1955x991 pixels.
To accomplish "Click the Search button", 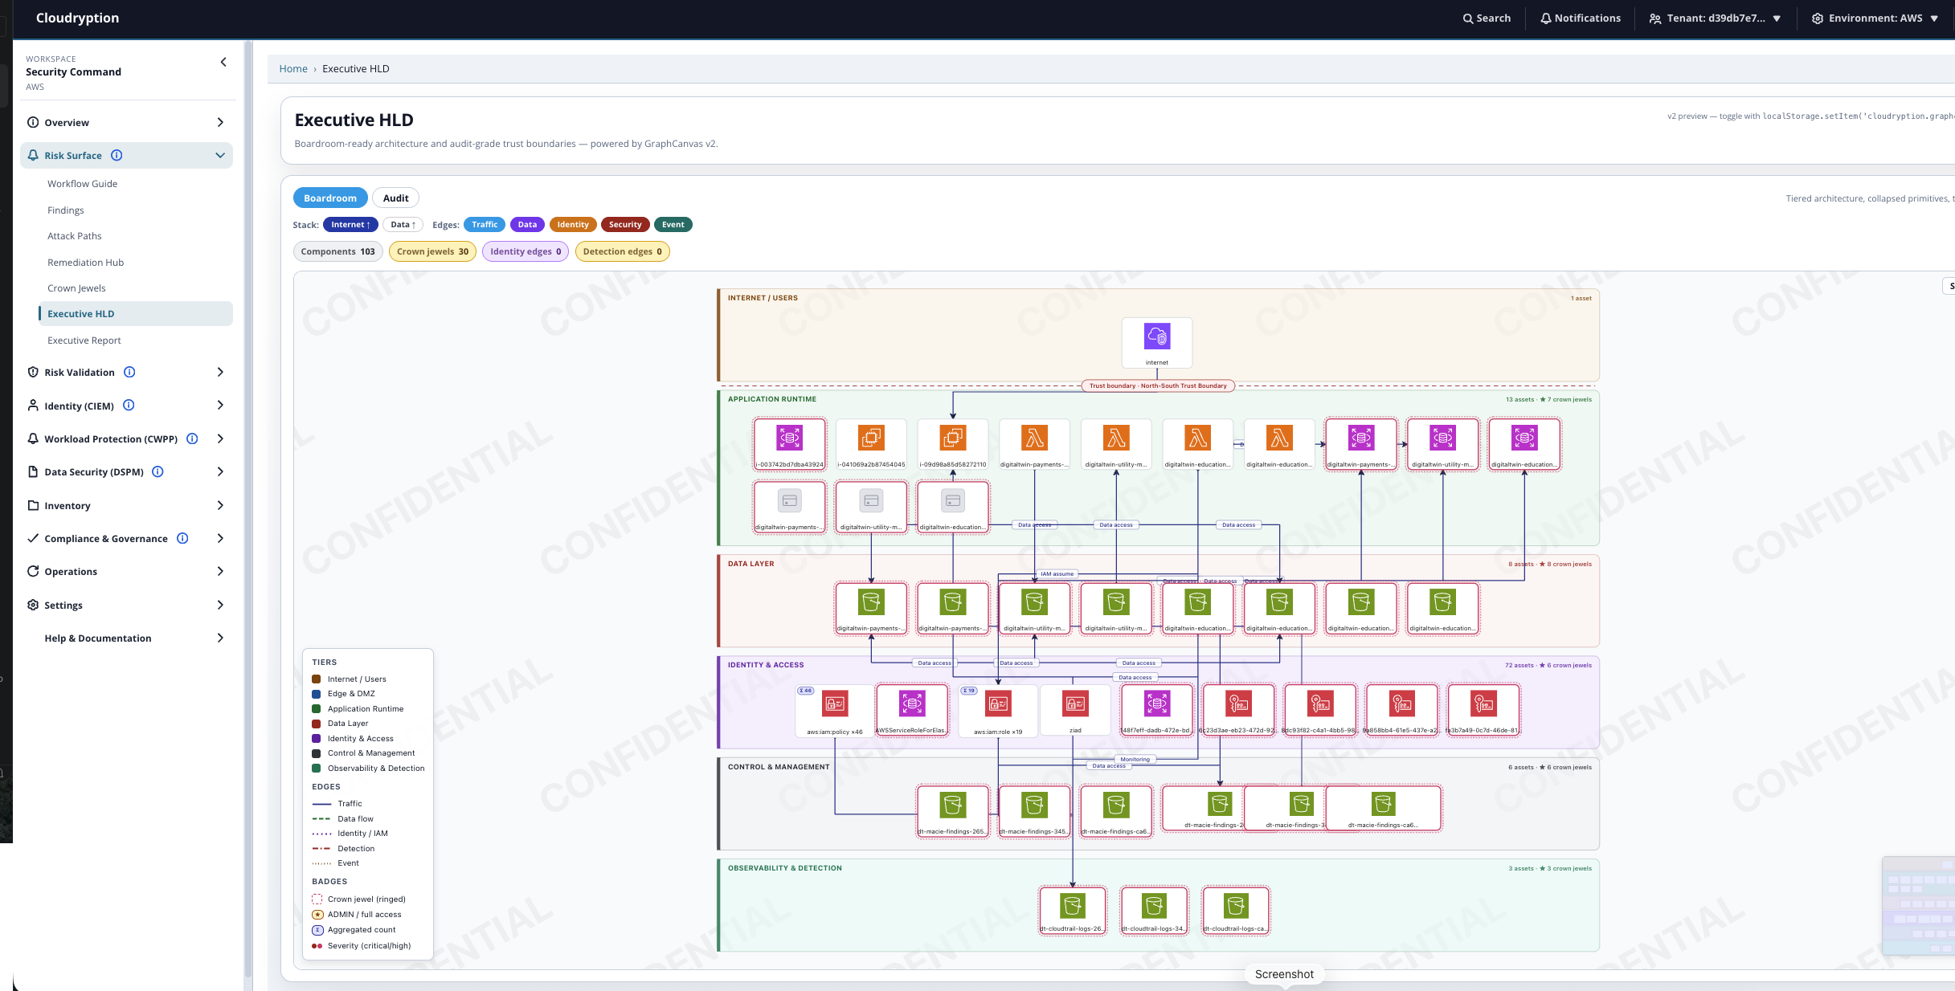I will tap(1487, 18).
